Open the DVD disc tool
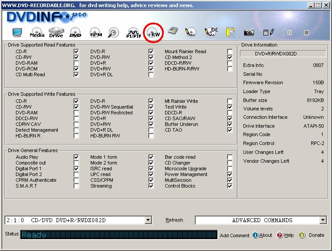Image resolution: width=332 pixels, height=251 pixels. tap(75, 33)
